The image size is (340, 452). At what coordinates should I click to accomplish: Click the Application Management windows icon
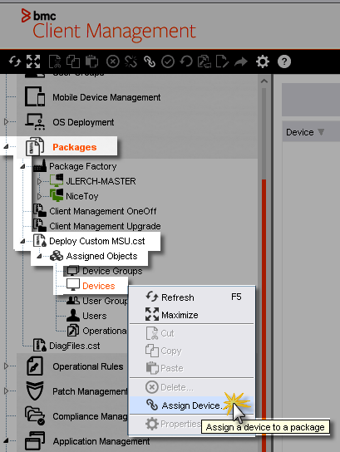click(35, 440)
